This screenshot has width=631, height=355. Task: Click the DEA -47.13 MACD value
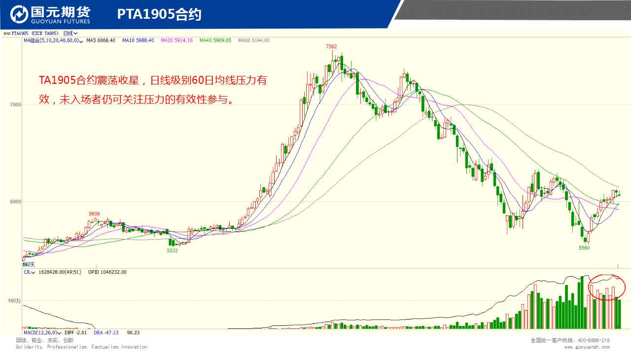pos(107,333)
